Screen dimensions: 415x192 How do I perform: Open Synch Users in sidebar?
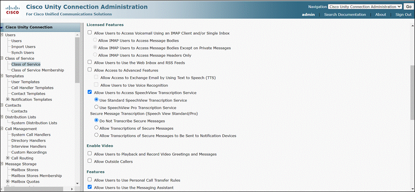coord(23,52)
